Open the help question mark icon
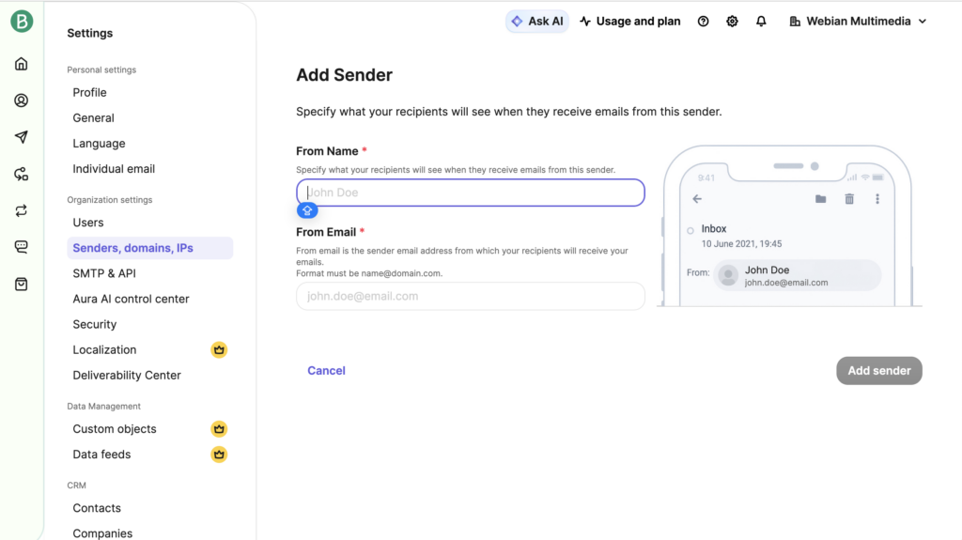962x540 pixels. [x=703, y=22]
